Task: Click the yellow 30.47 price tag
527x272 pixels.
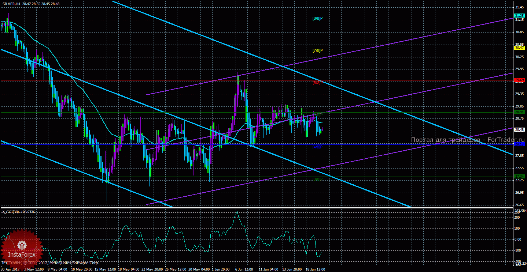Action: pyautogui.click(x=519, y=48)
